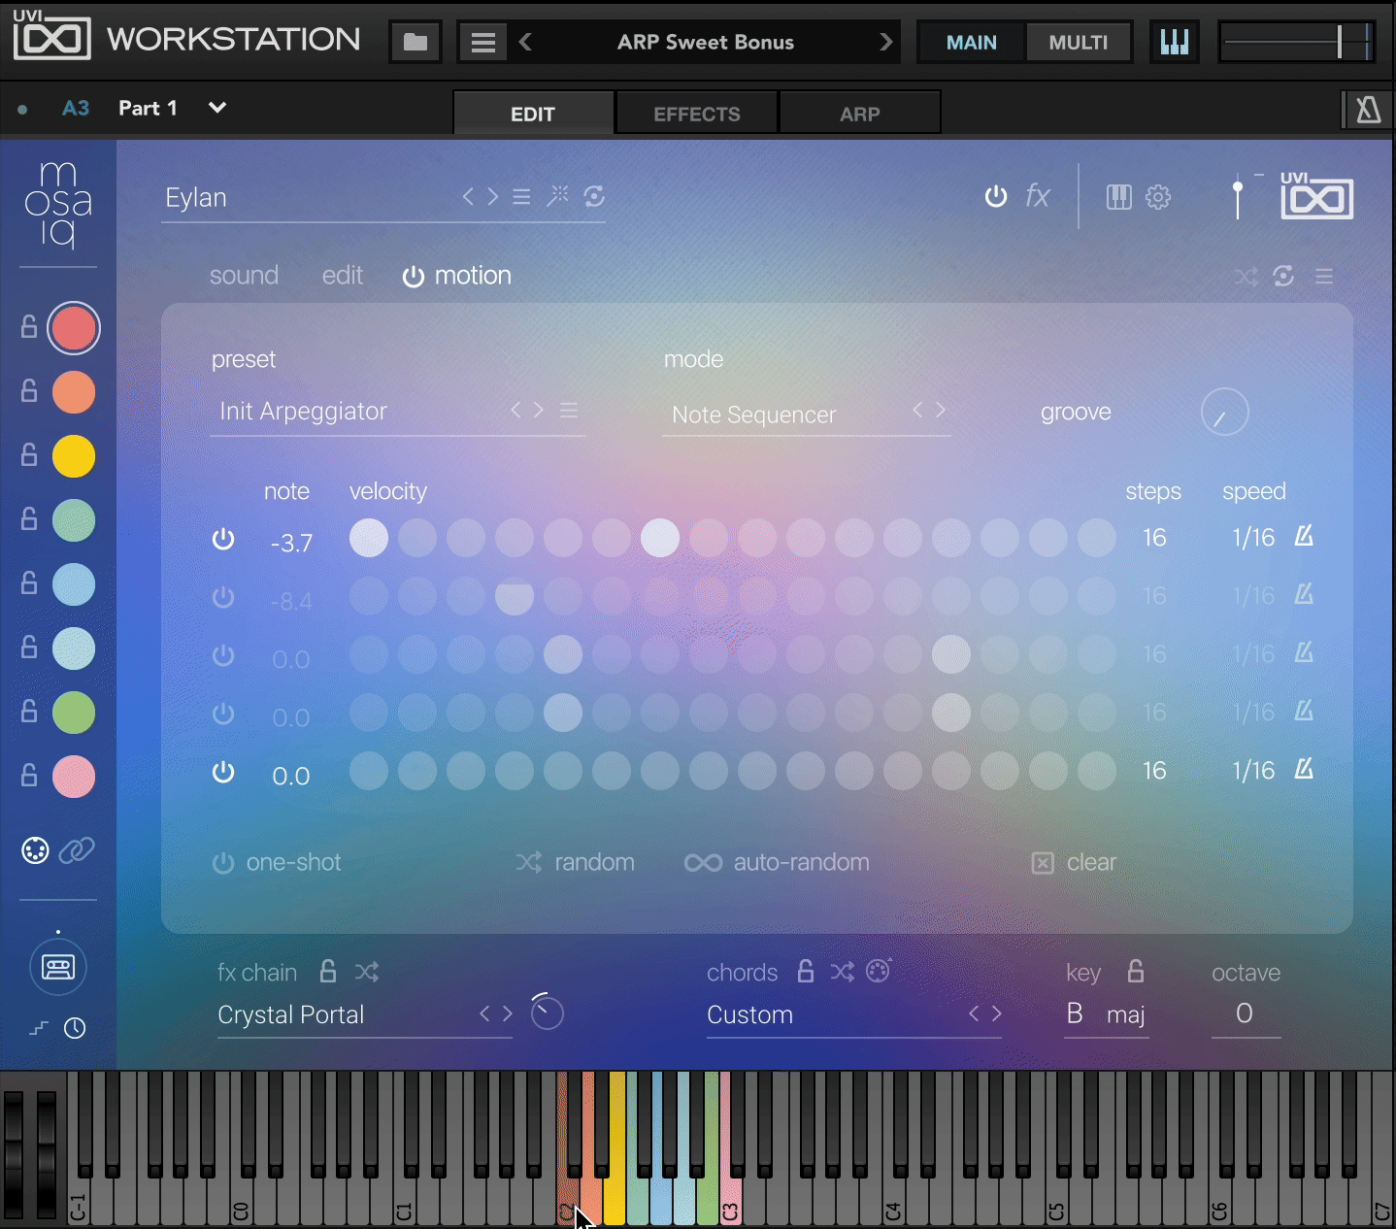
Task: Open the folder browser icon
Action: click(415, 42)
